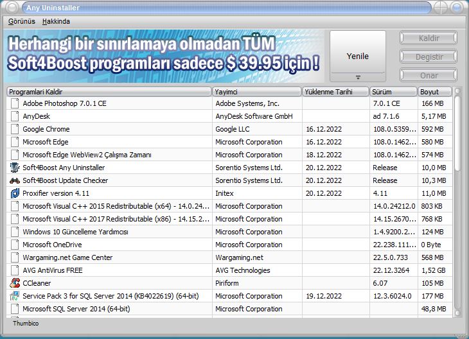This screenshot has height=339, width=469.
Task: Click the round button left of title
Action: point(12,7)
